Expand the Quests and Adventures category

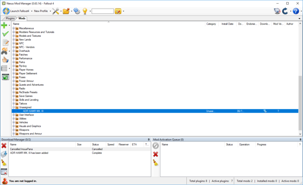pyautogui.click(x=14, y=85)
